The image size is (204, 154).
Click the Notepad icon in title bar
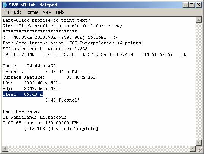point(5,5)
